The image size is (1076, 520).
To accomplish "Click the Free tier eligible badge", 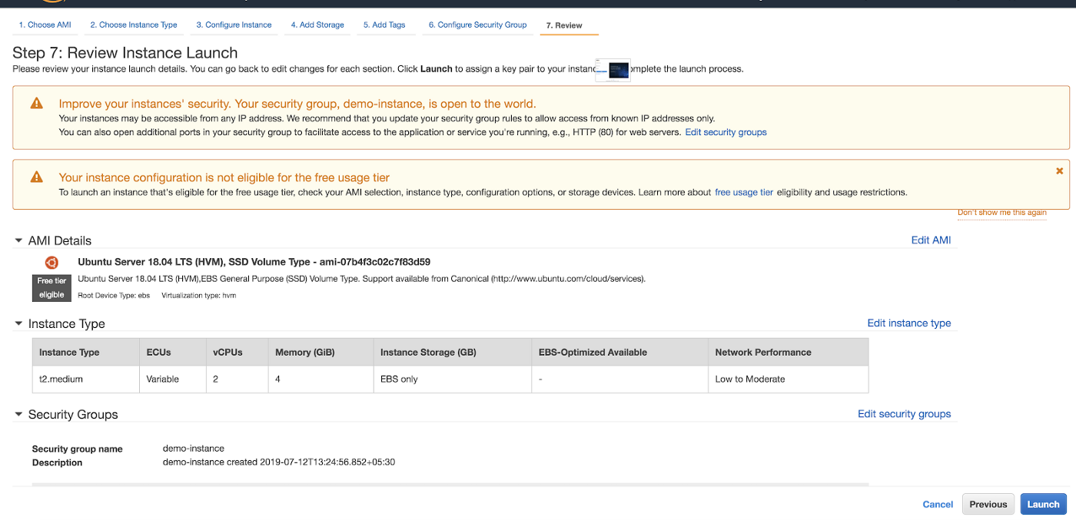I will pos(51,288).
